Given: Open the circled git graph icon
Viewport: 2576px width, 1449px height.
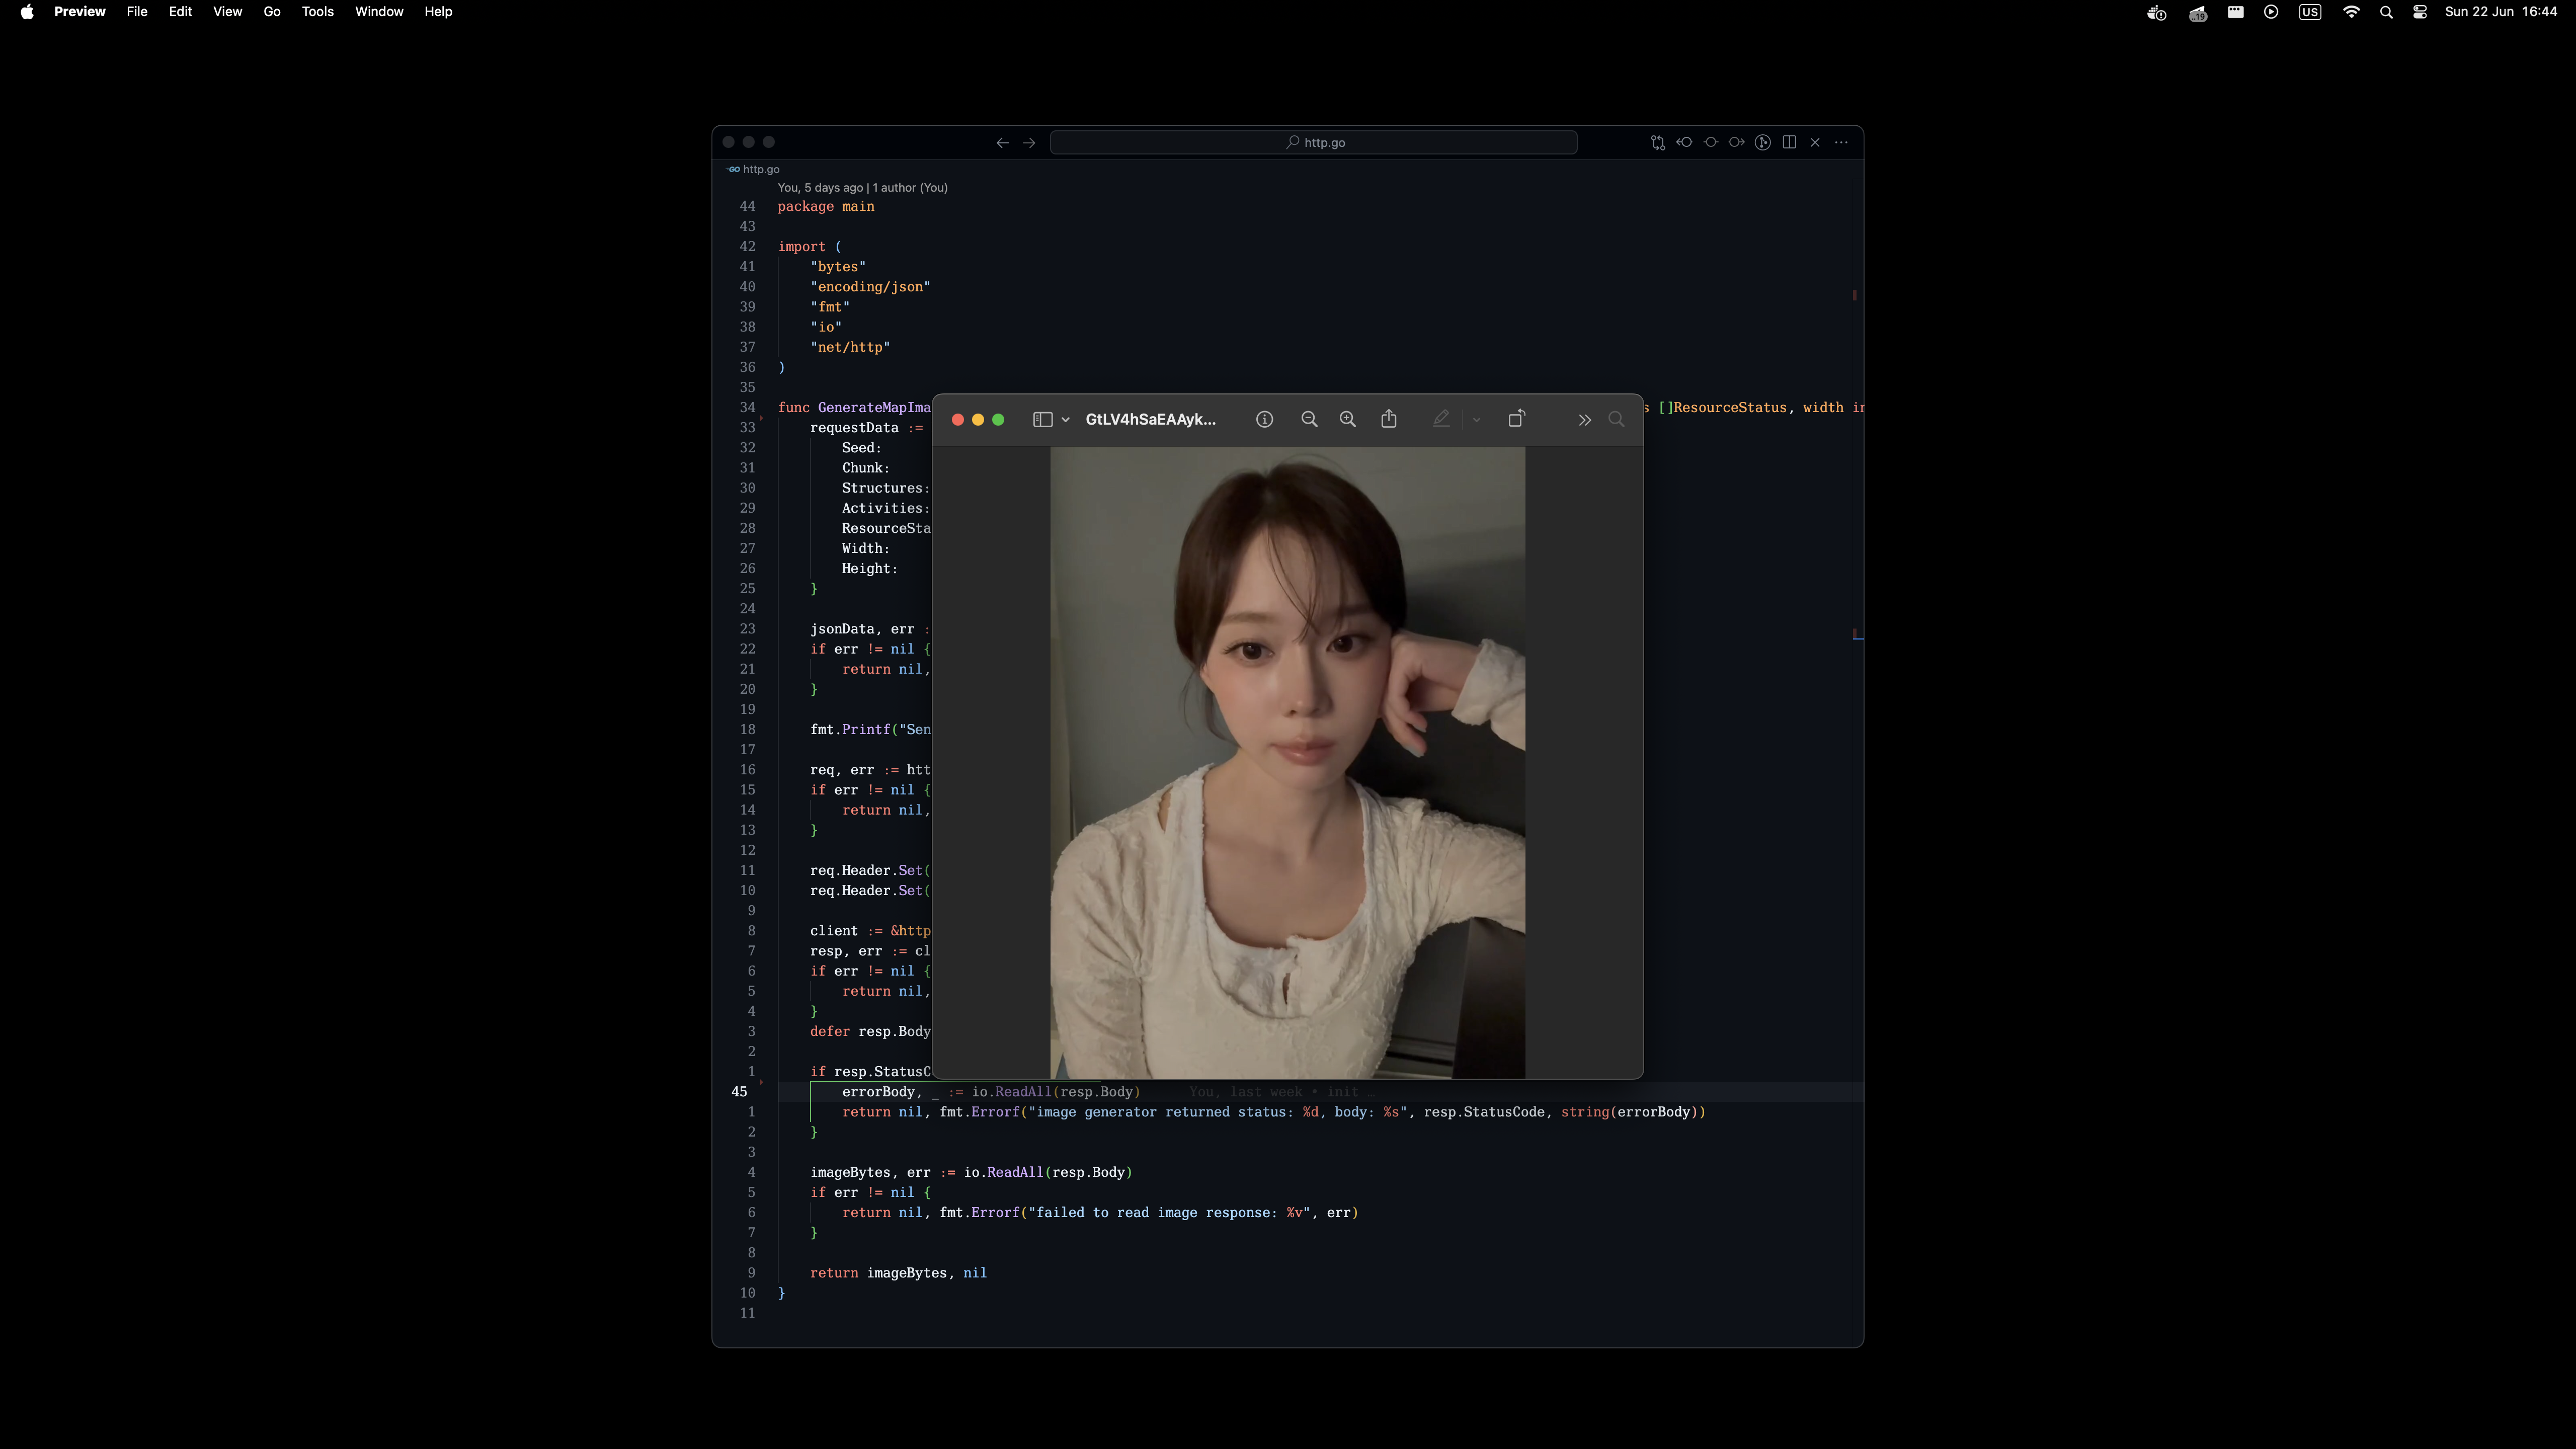Looking at the screenshot, I should [1763, 143].
